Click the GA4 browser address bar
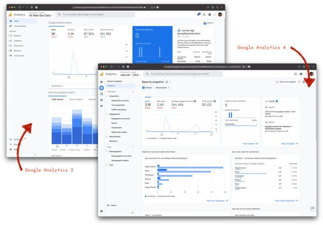Image resolution: width=323 pixels, height=225 pixels. tap(203, 67)
